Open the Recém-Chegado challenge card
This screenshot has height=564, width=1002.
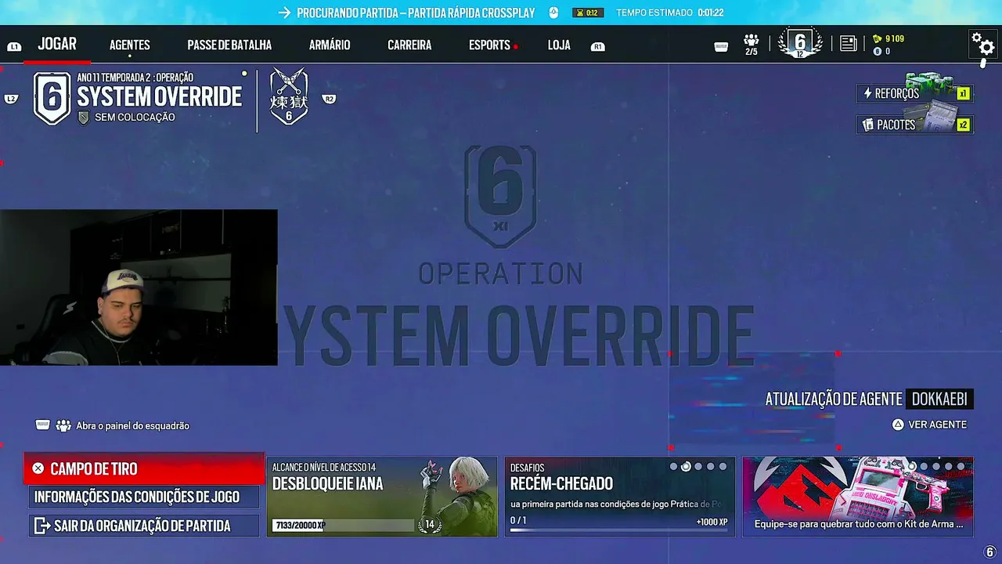click(620, 497)
